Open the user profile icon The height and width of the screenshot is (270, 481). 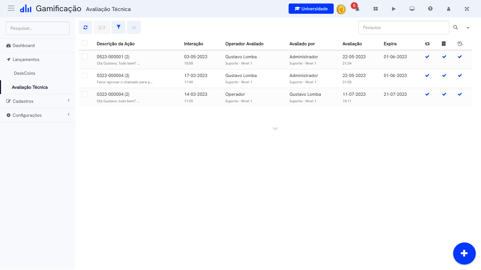tap(448, 9)
